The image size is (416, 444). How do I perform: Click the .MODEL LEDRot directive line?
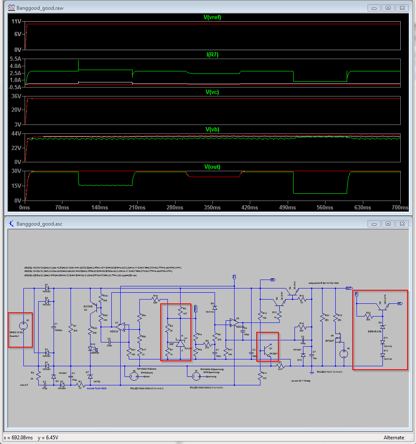click(x=80, y=275)
